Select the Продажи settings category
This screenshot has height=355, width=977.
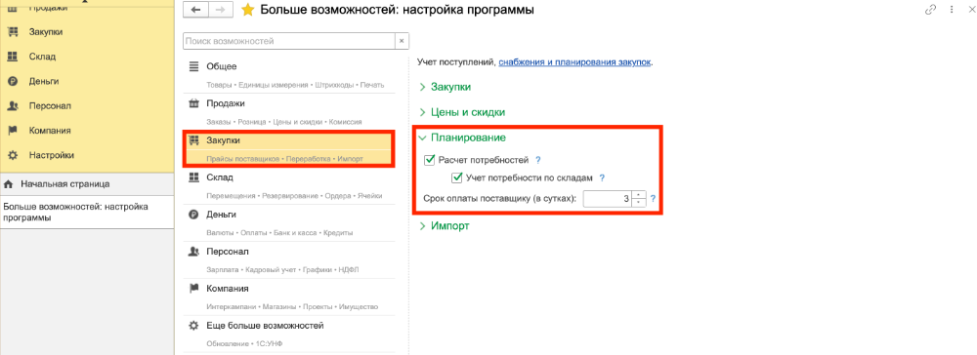coord(289,112)
